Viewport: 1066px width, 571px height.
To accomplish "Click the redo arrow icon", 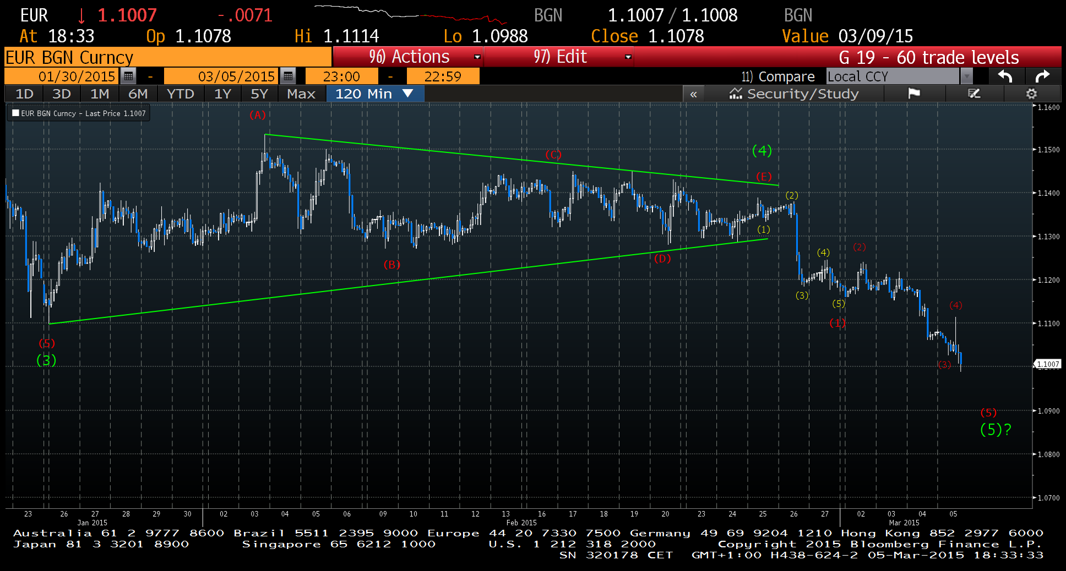I will 1042,76.
